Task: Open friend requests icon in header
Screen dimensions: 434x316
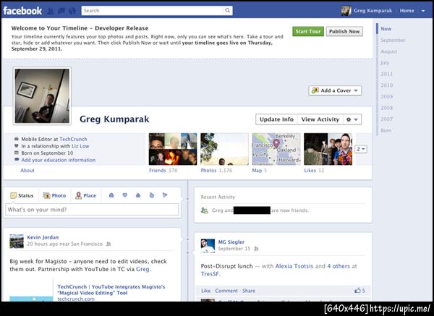Action: [x=51, y=11]
